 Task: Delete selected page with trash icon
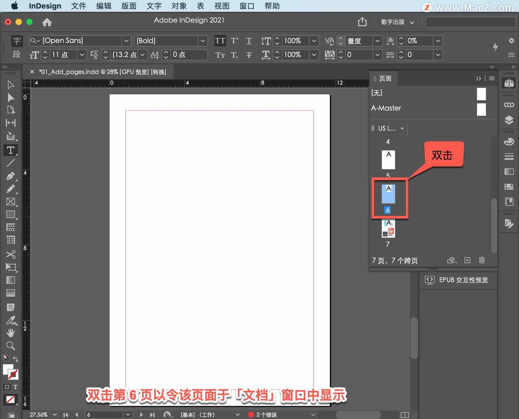click(482, 260)
